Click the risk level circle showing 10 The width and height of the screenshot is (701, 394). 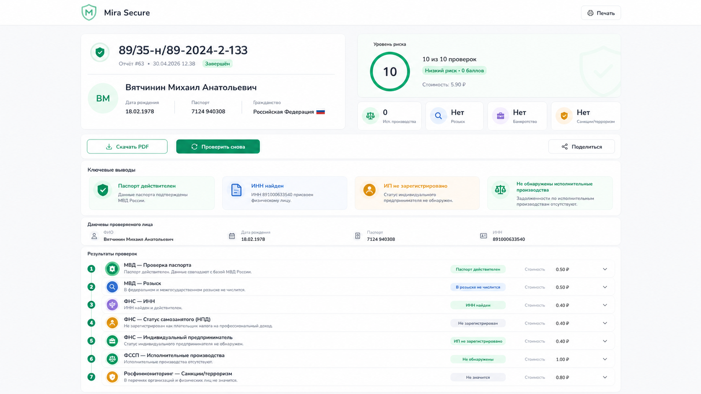coord(390,72)
